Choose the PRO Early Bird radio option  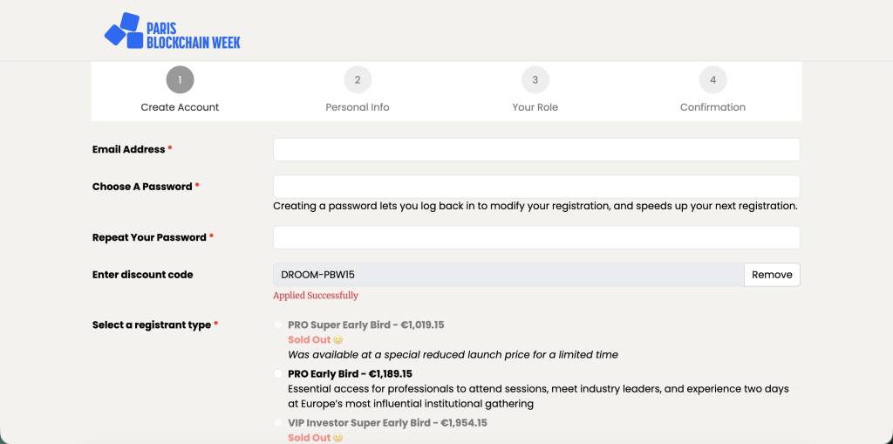(279, 374)
